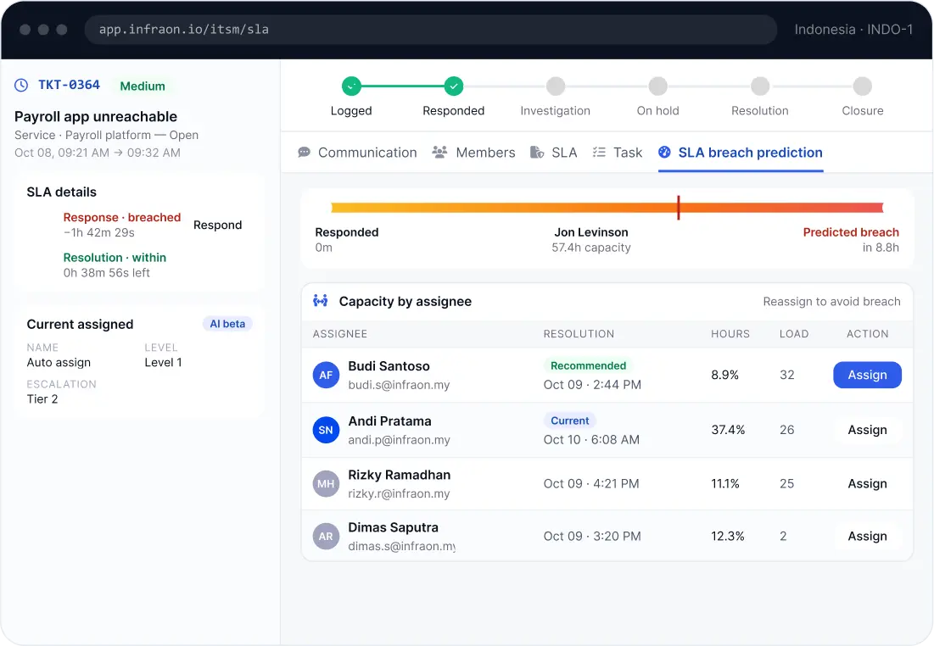Click Budi Santoso's AF avatar
Screen dimensions: 934x646
[326, 375]
